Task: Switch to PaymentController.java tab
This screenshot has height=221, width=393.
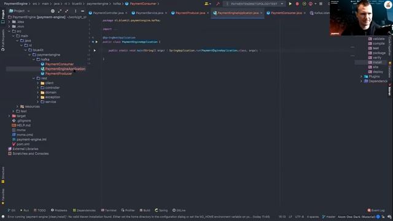Action: [108, 13]
